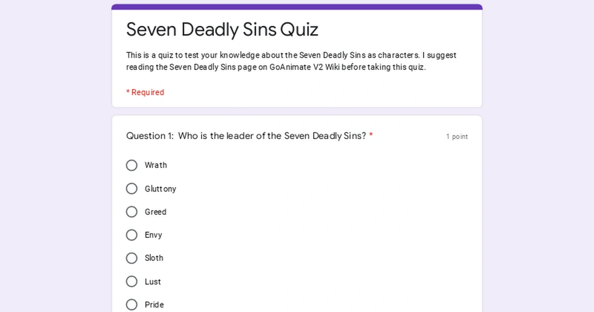
Task: Click the Sloth option label text
Action: 154,258
